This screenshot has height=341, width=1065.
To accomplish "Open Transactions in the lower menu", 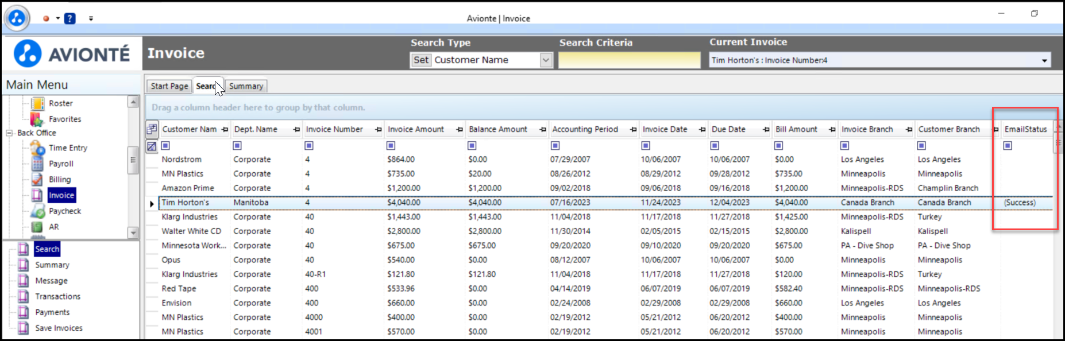I will tap(58, 296).
